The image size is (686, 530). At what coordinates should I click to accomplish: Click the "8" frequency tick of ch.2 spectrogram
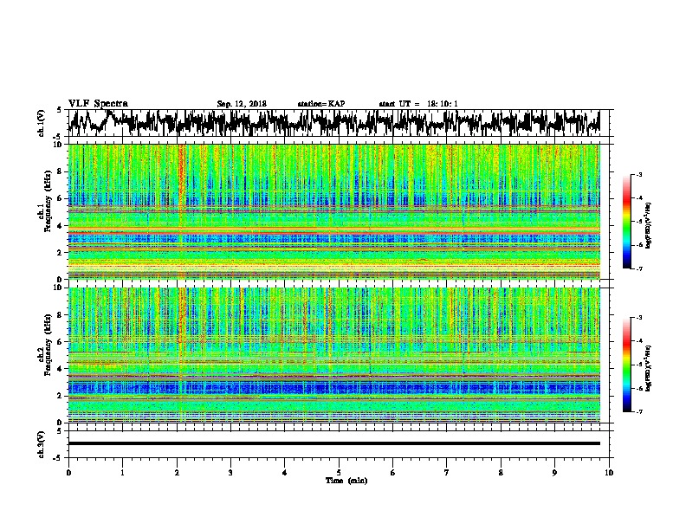(x=61, y=315)
